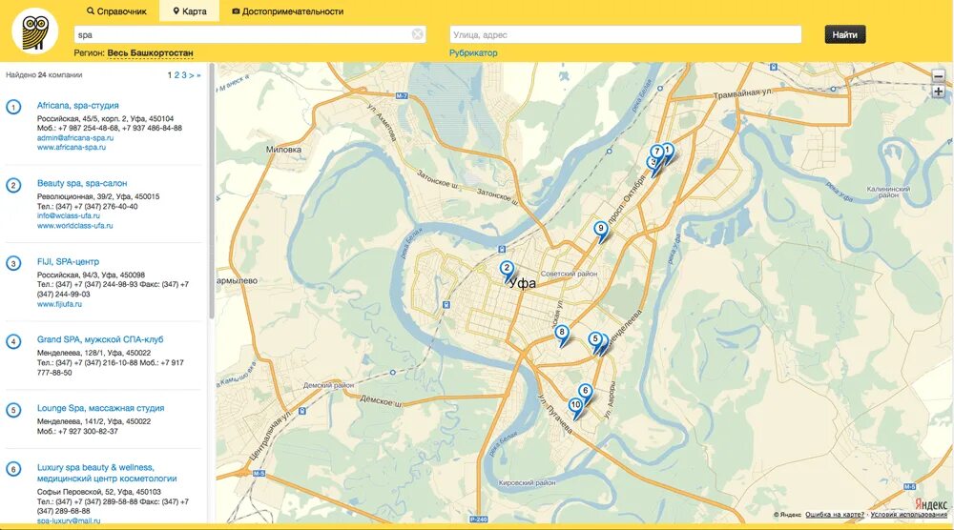Open Africana, spa-студия listing

point(78,105)
